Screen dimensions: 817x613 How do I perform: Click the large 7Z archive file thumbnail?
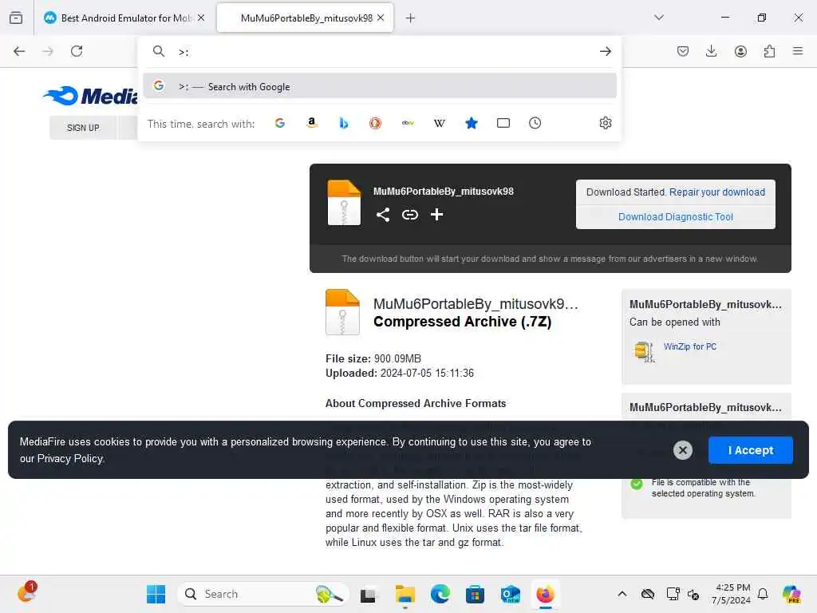point(343,312)
